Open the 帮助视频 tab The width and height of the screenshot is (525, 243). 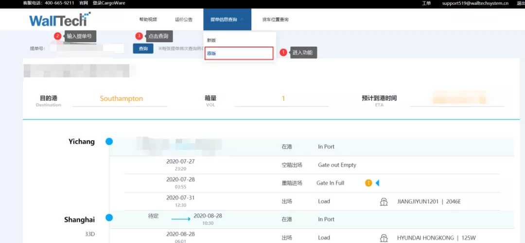pos(148,19)
